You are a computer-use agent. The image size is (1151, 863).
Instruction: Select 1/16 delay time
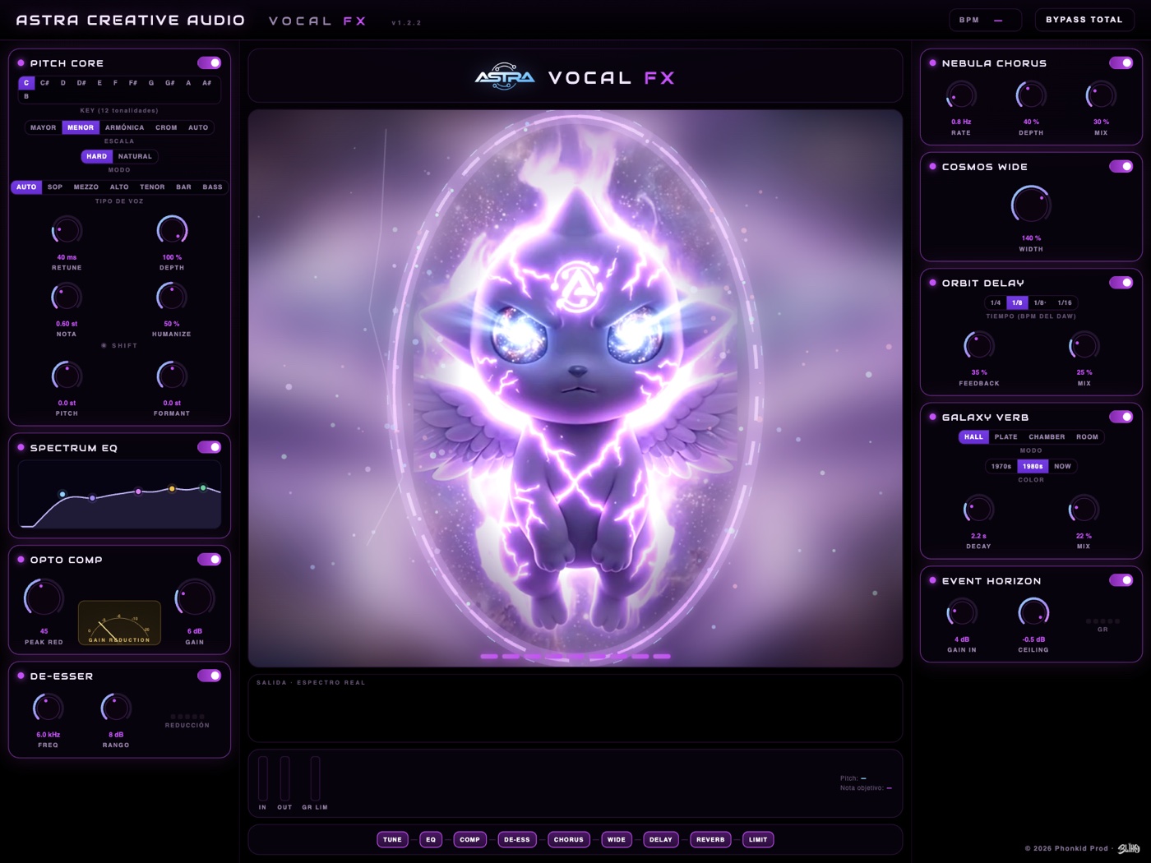click(x=1065, y=302)
